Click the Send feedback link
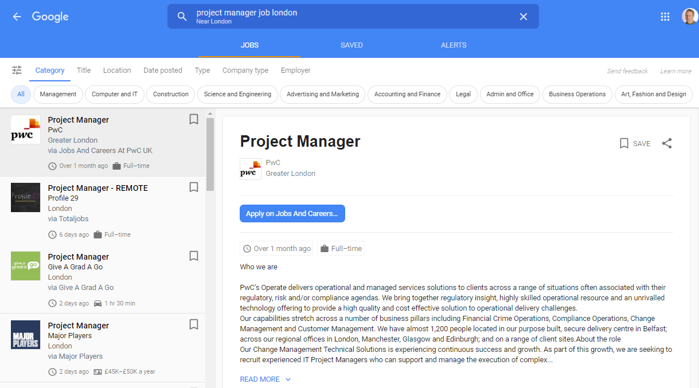The image size is (699, 388). (627, 71)
